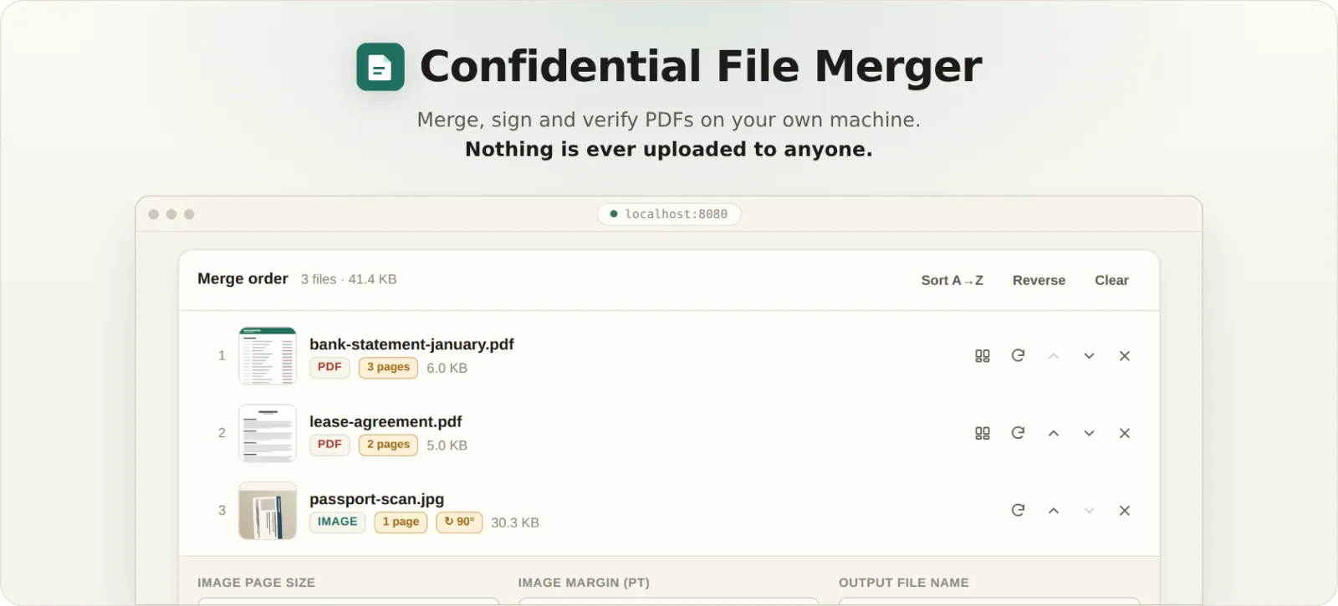
Task: Click the lease agreement thumbnail
Action: pos(268,433)
